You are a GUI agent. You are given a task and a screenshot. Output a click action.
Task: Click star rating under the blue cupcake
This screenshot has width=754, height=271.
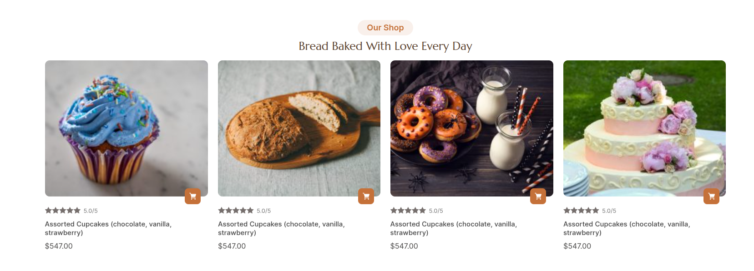coord(63,211)
